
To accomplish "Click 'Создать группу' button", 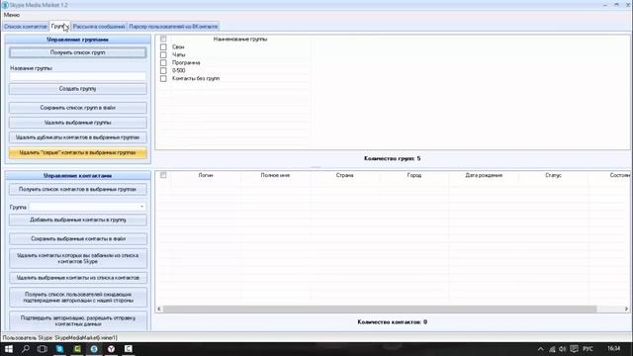I will 78,89.
